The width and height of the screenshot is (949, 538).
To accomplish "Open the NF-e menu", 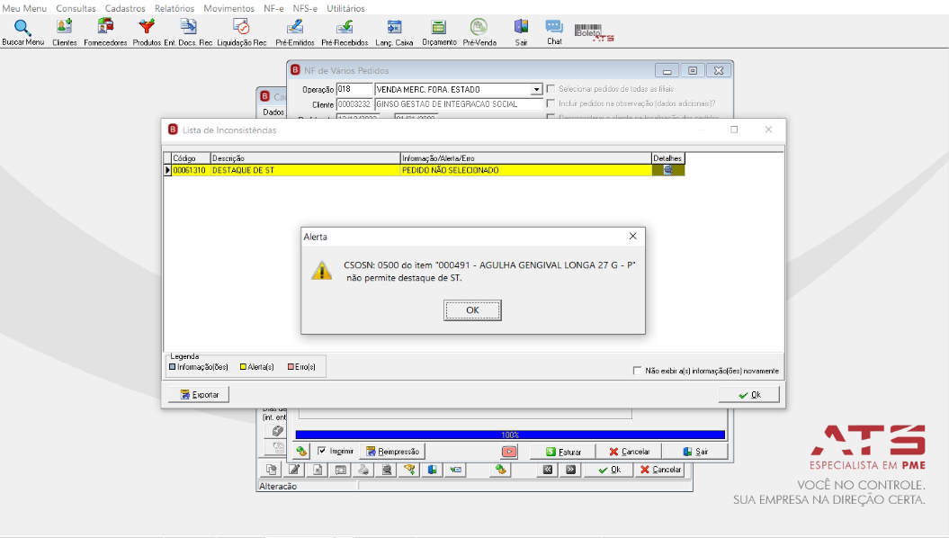I will pos(273,8).
